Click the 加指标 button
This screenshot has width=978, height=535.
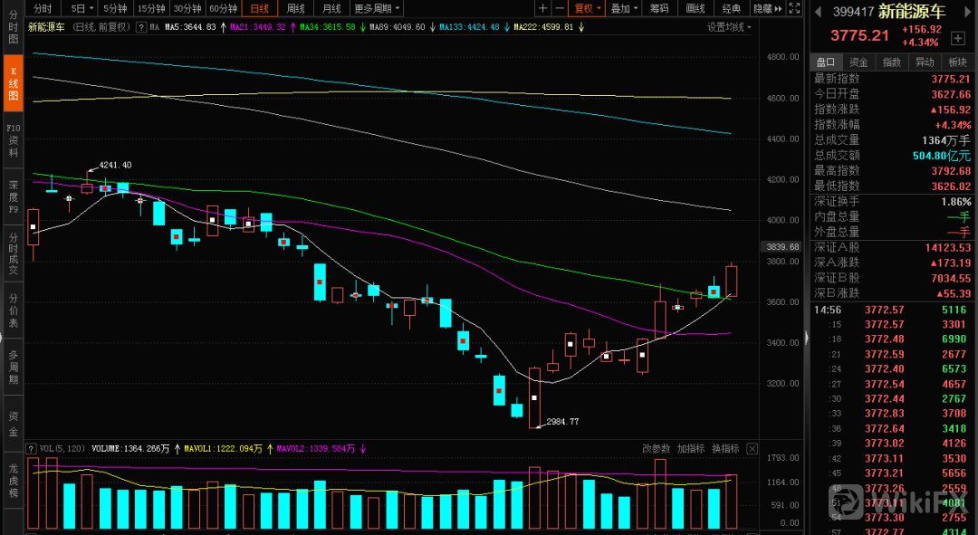(691, 448)
